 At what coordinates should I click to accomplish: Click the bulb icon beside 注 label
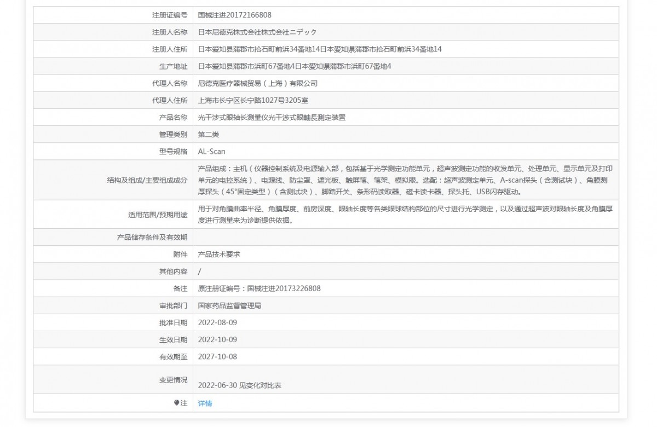point(176,403)
